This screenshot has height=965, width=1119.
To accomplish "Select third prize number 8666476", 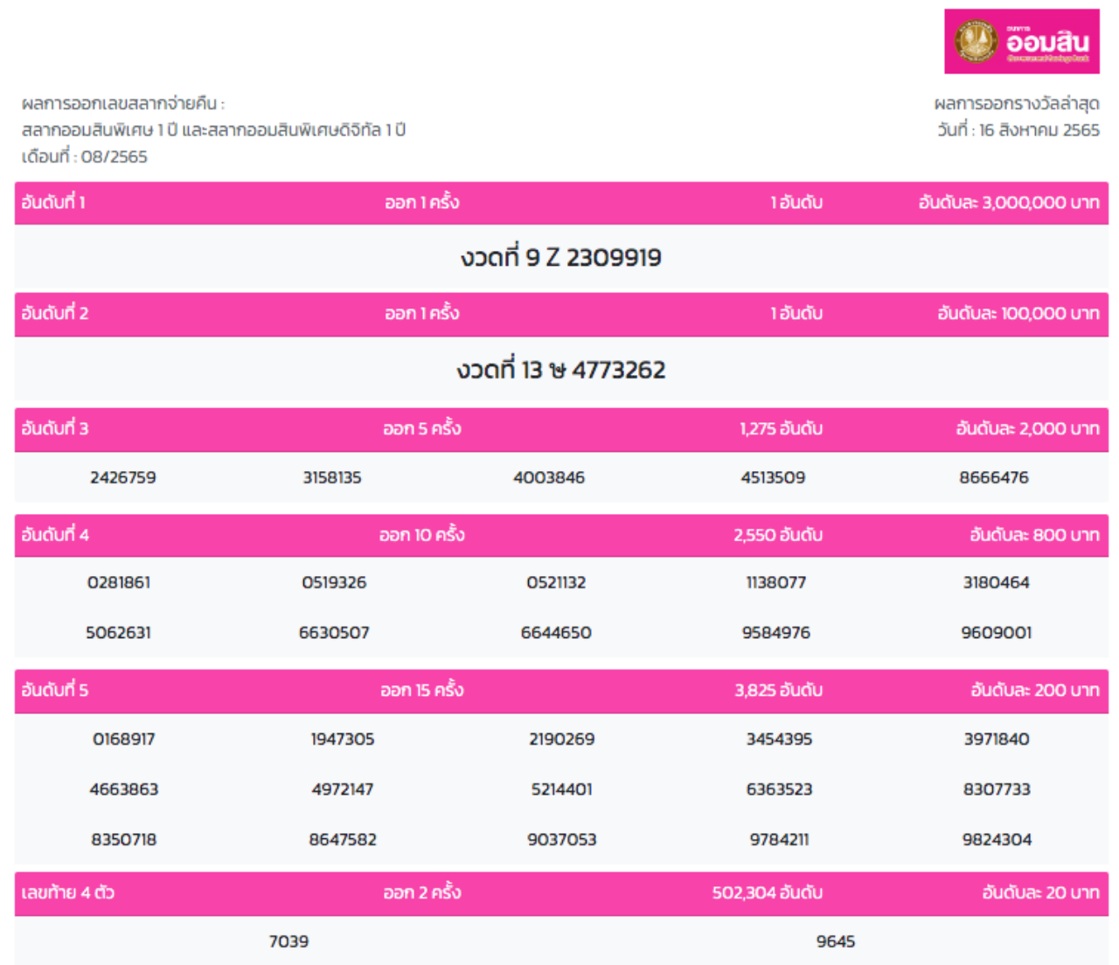I will 994,478.
